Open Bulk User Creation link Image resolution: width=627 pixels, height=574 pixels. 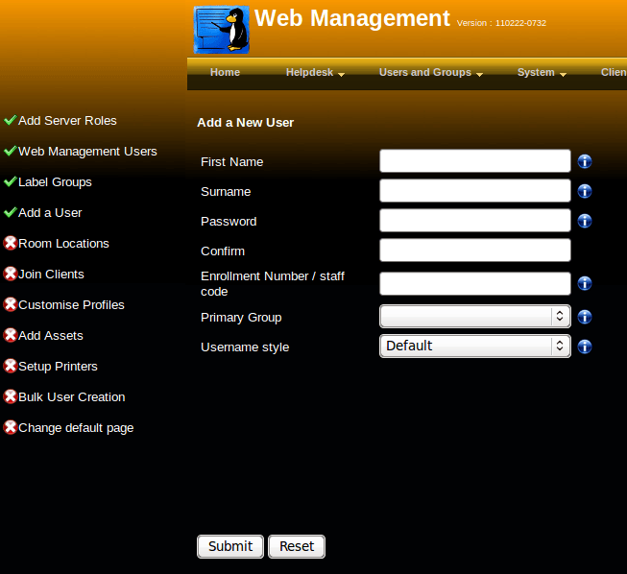click(x=72, y=397)
